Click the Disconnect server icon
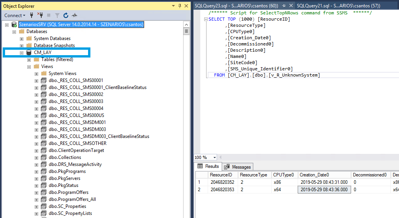This screenshot has height=218, width=399. (x=40, y=16)
